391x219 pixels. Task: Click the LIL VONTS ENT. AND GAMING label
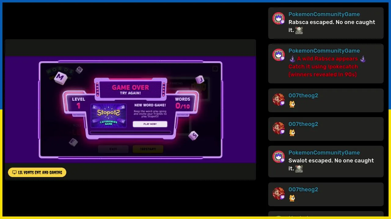pos(37,172)
